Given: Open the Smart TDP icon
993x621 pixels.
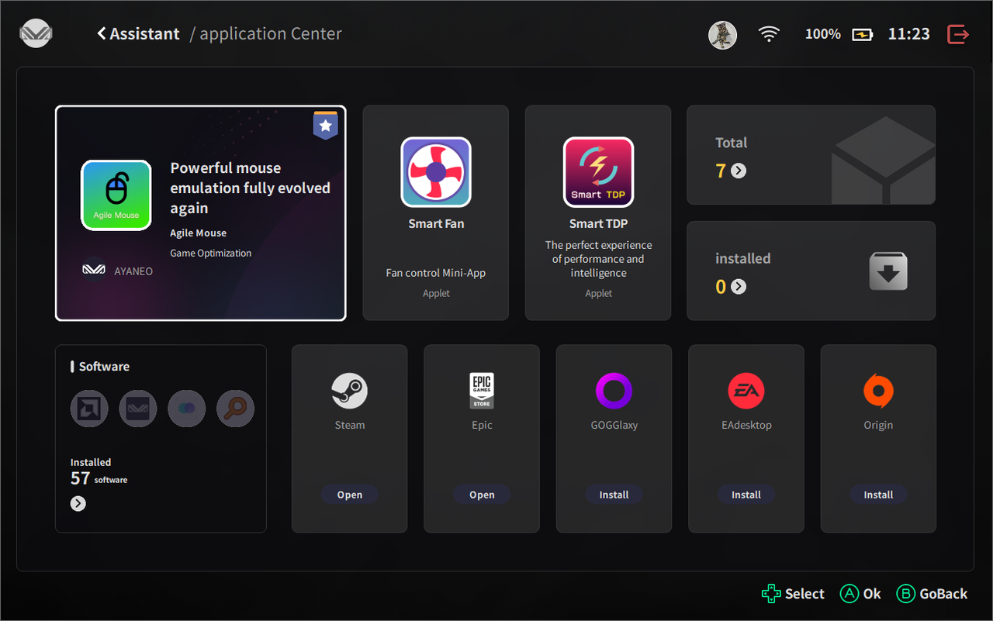Looking at the screenshot, I should pyautogui.click(x=598, y=172).
